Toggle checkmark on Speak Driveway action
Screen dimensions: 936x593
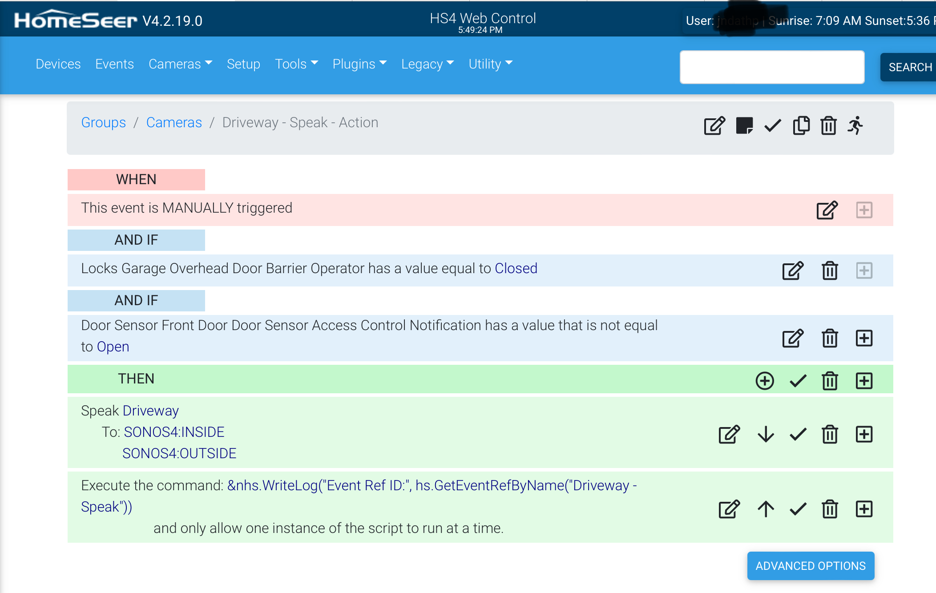pos(798,434)
